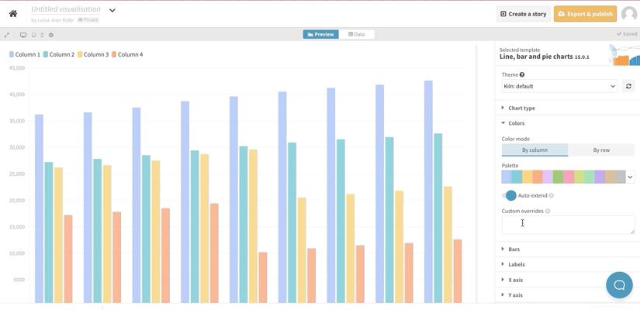Toggle the Auto-extend switch
The height and width of the screenshot is (310, 640).
pos(509,195)
